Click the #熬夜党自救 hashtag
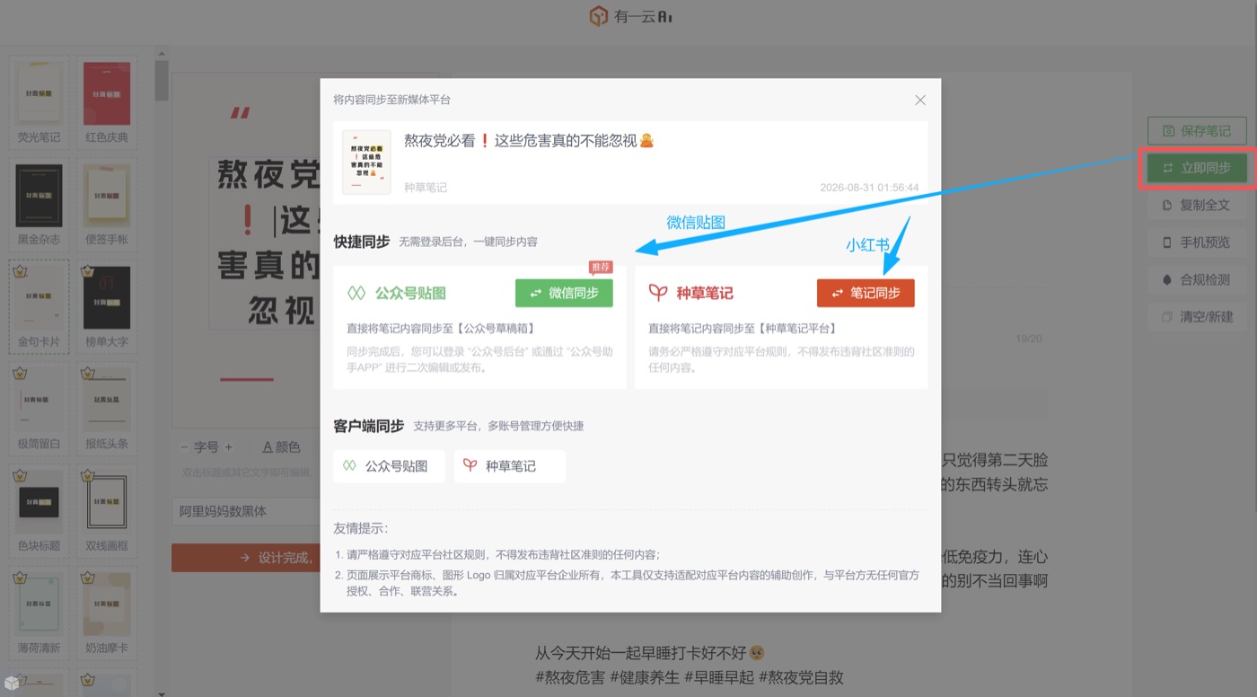 (x=801, y=677)
